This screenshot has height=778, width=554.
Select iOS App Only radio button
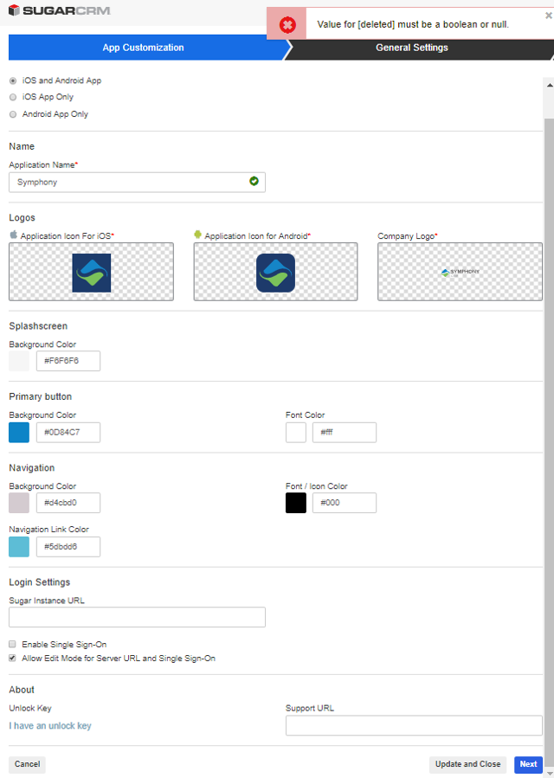[x=13, y=97]
